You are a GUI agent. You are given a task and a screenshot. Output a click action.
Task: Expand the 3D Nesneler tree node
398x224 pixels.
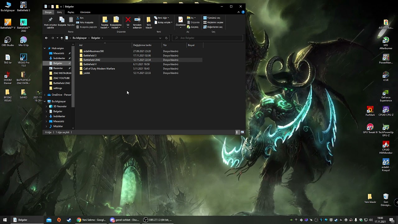click(46, 106)
